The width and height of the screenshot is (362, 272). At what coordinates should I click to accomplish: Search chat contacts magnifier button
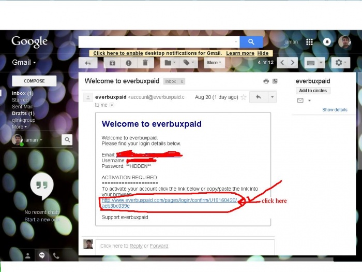(67, 140)
